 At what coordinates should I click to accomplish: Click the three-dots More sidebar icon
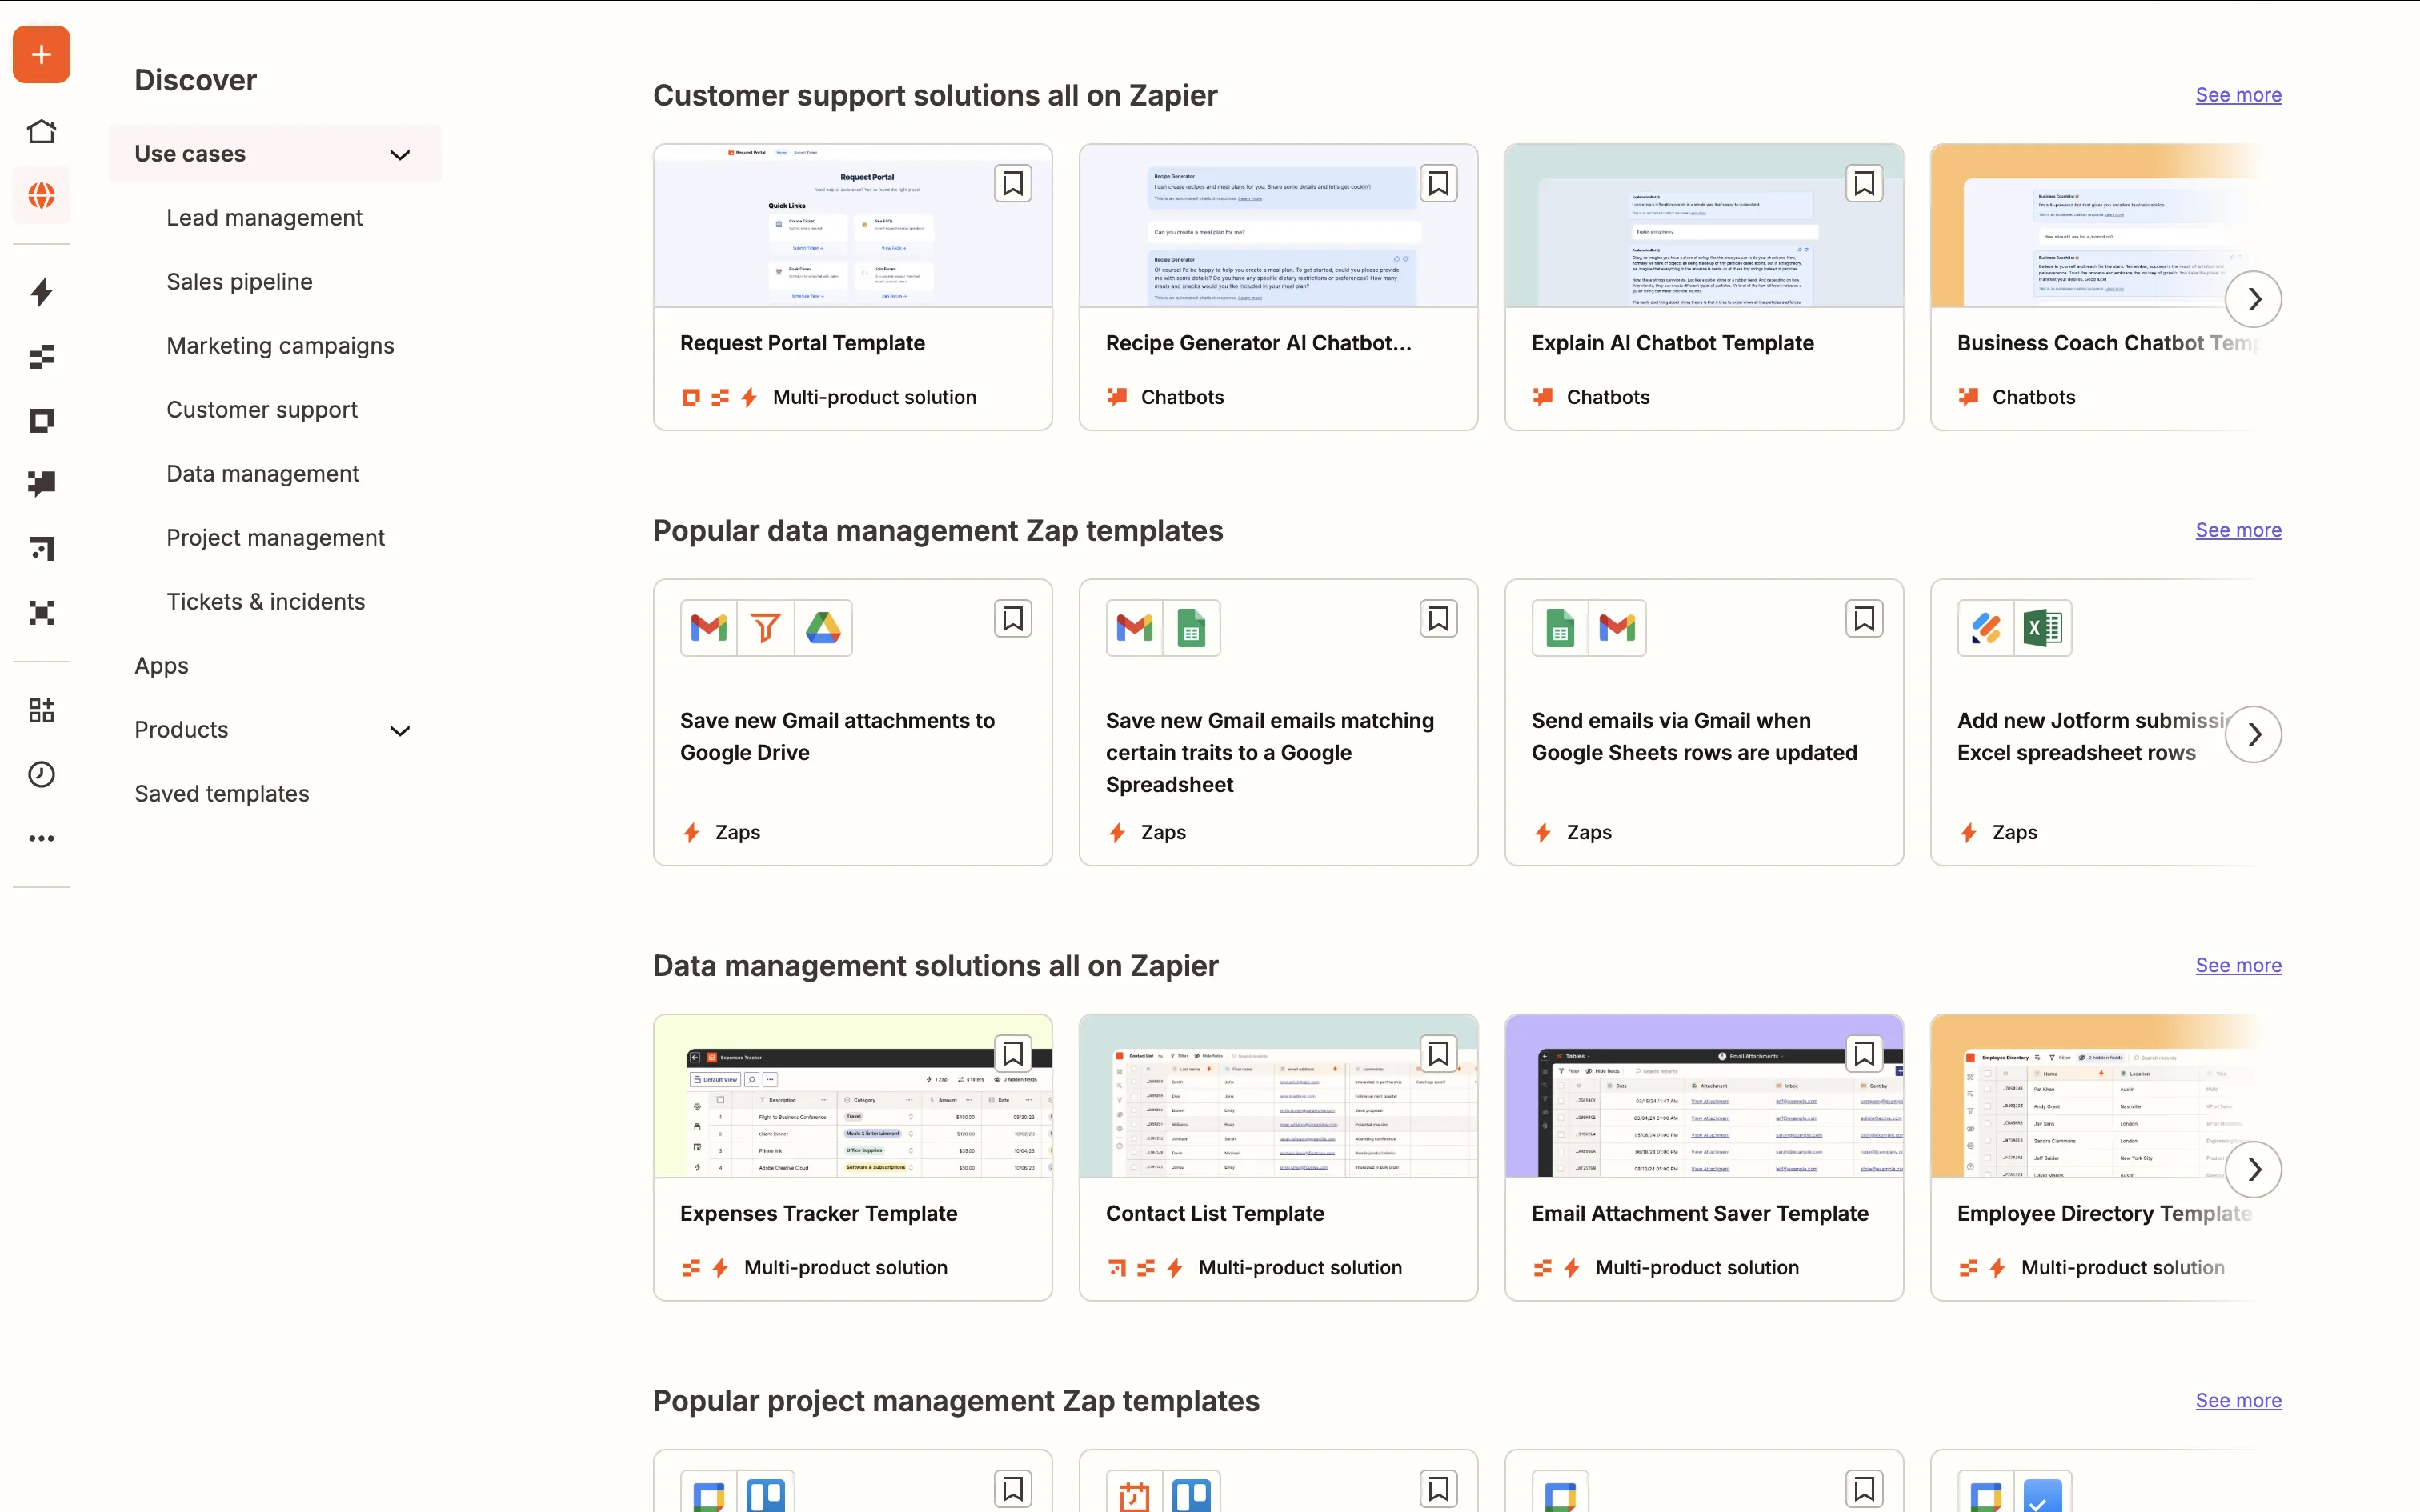41,838
